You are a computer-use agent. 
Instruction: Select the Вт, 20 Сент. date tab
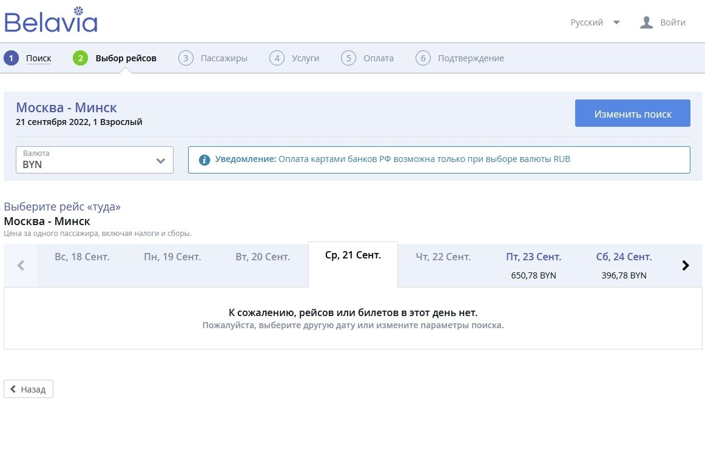263,265
